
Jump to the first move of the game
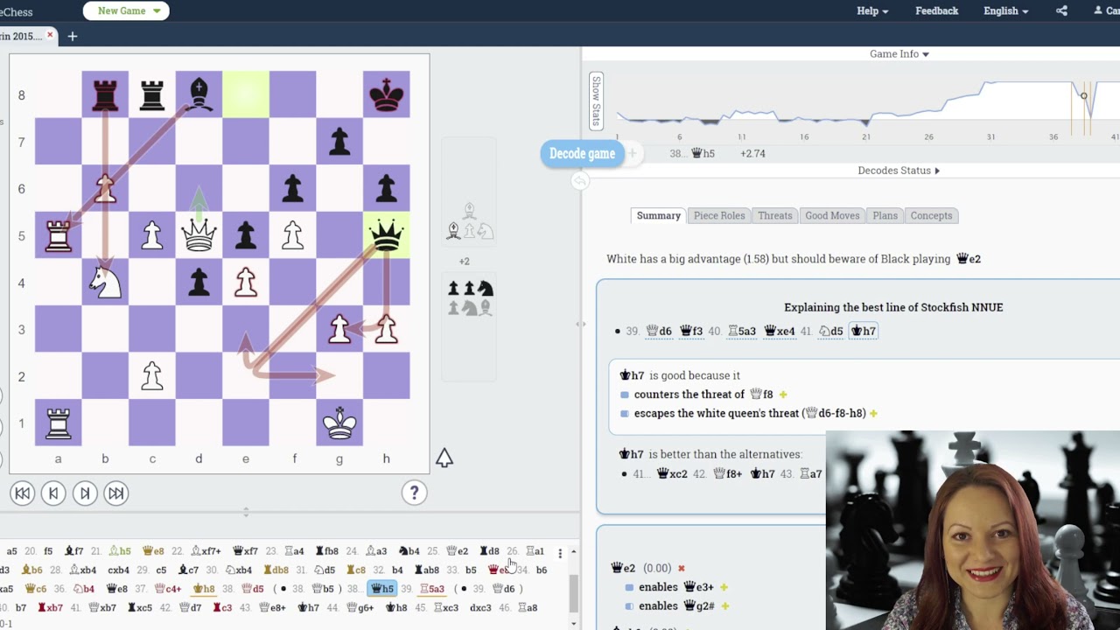click(22, 493)
